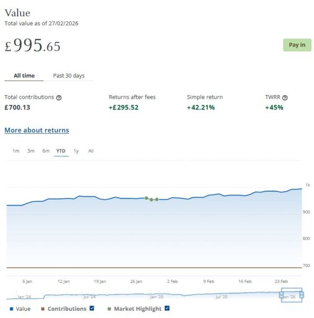
Task: Display All chart history range
Action: [x=91, y=151]
